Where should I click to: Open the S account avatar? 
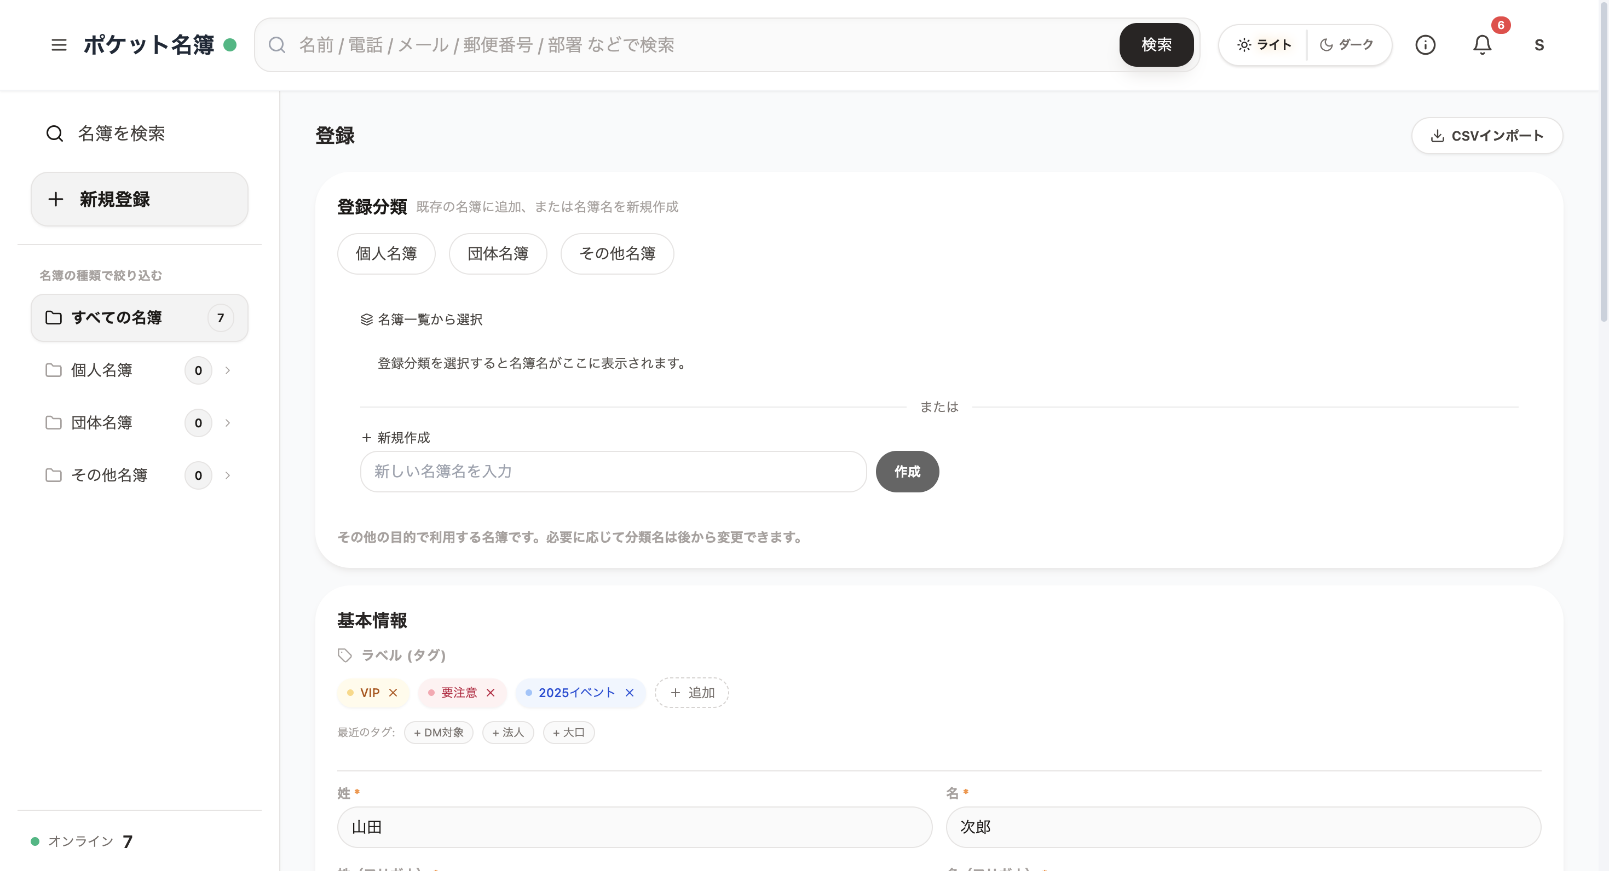(x=1539, y=44)
